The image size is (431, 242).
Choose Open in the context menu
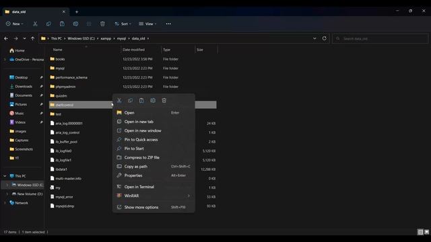154,113
